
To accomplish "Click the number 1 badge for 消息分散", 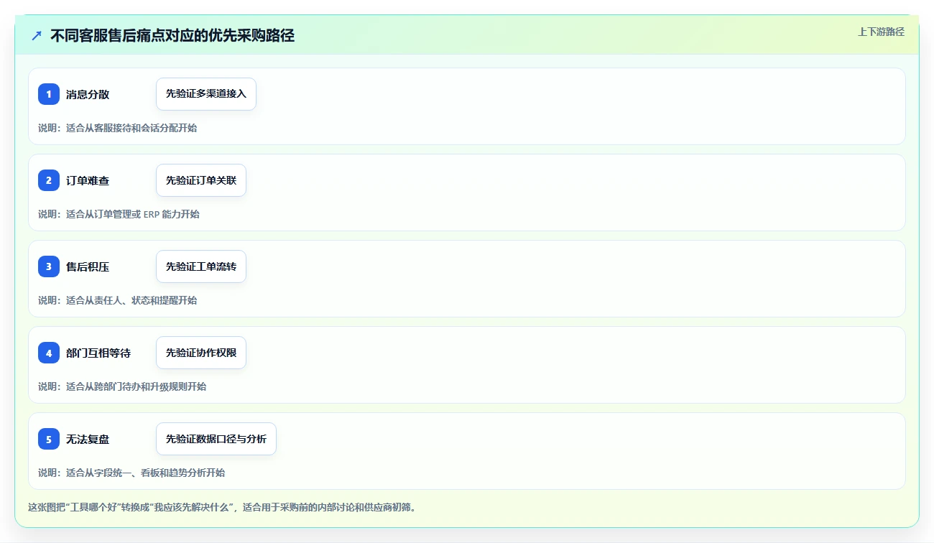I will 49,94.
